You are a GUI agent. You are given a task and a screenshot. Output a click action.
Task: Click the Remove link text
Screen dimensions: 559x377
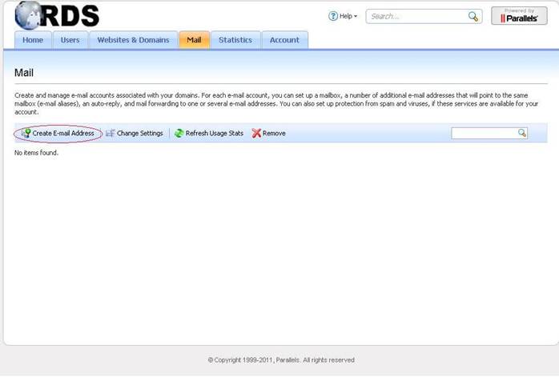click(x=274, y=133)
